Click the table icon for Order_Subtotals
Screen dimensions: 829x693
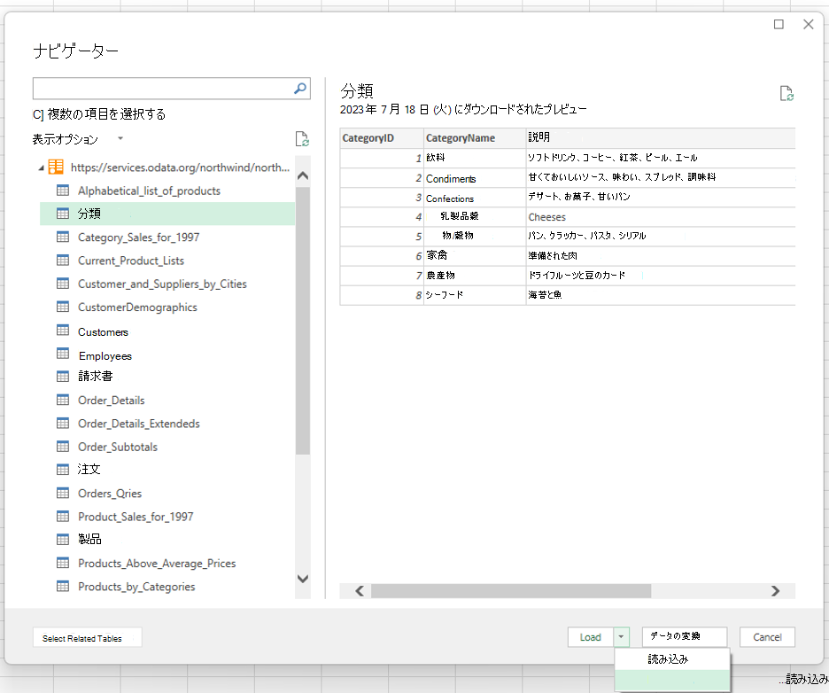[63, 447]
